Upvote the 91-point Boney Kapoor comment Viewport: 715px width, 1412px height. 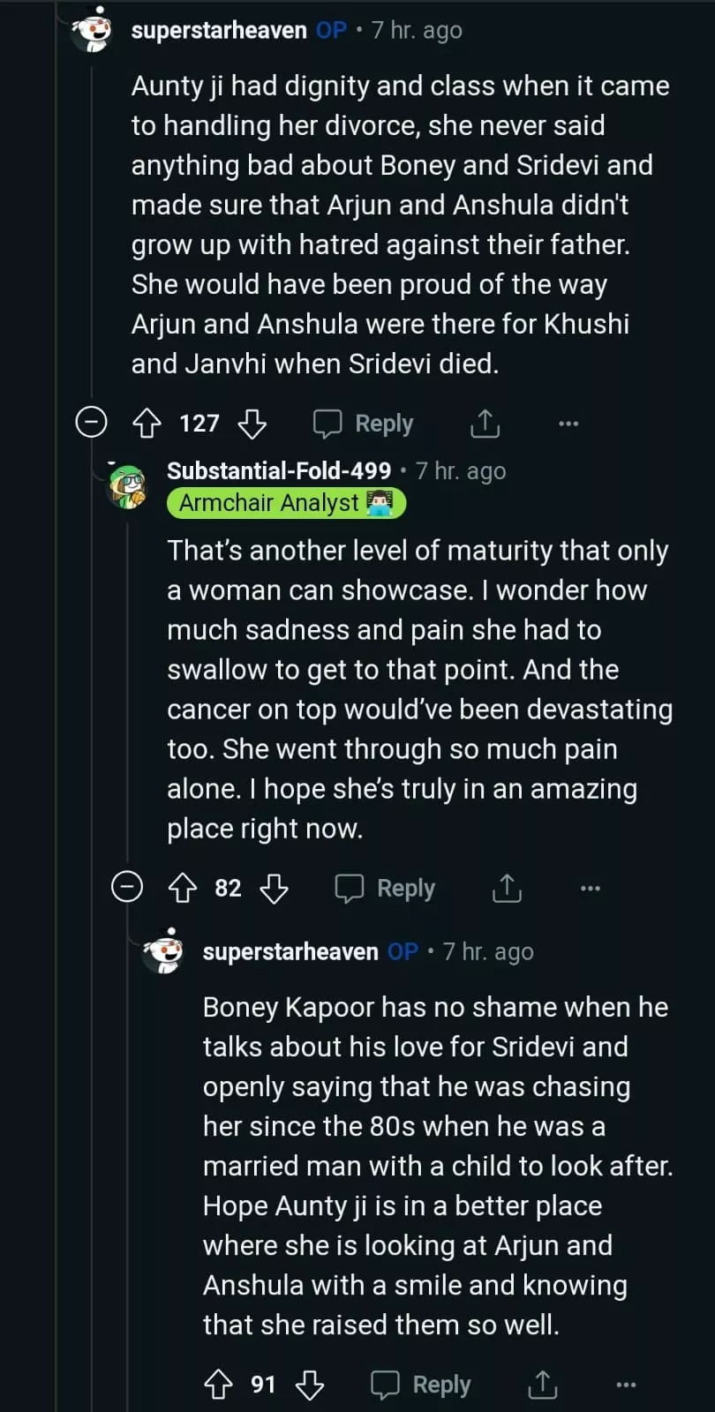pyautogui.click(x=218, y=1384)
